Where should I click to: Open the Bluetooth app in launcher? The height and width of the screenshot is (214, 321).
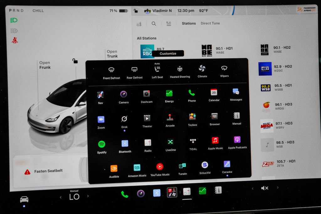(x=125, y=146)
